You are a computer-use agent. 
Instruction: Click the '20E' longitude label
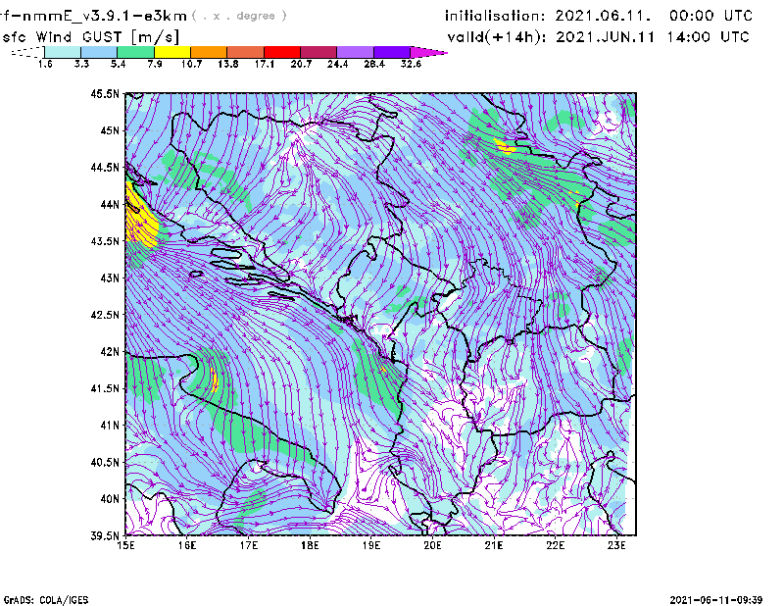pyautogui.click(x=432, y=545)
